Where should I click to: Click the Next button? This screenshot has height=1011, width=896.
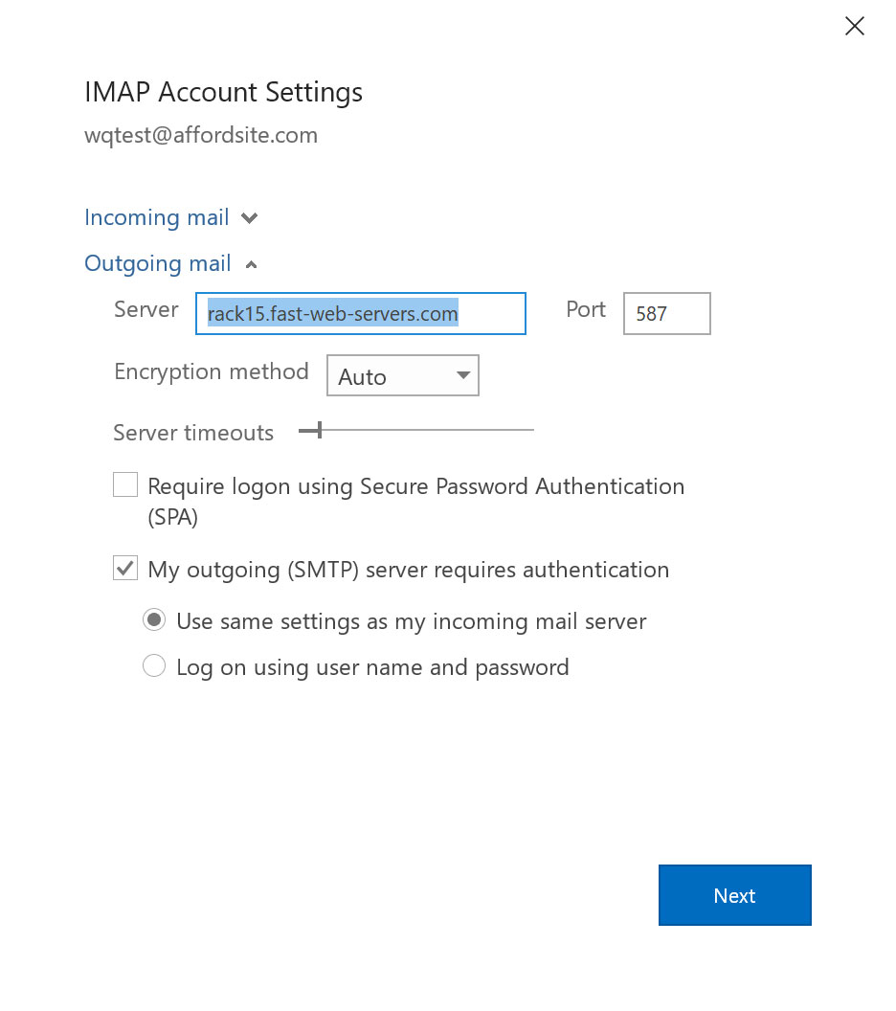(x=735, y=895)
